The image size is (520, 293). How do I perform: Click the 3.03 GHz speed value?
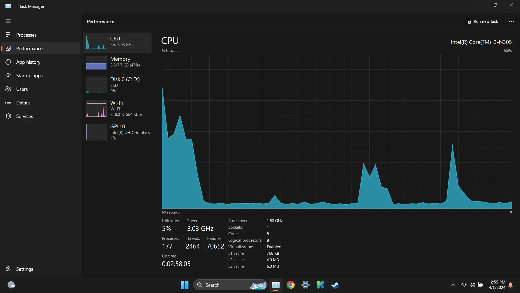pyautogui.click(x=200, y=228)
